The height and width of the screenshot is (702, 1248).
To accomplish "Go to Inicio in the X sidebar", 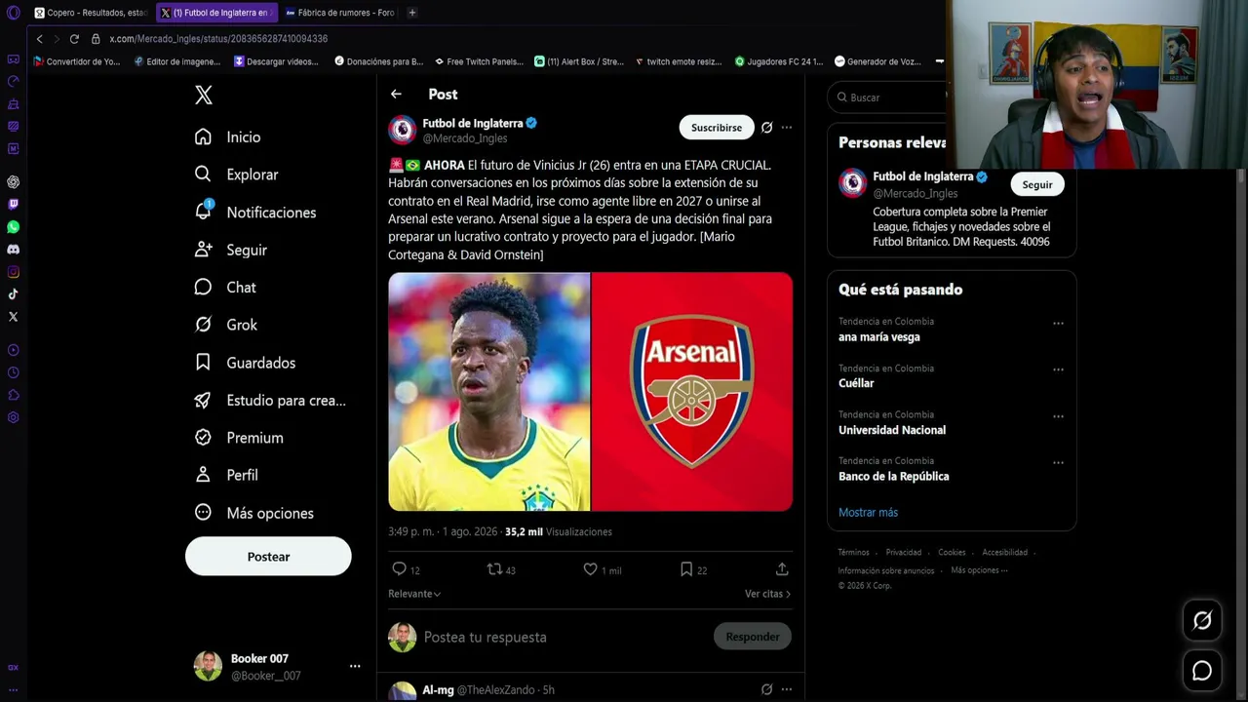I will pos(227,137).
